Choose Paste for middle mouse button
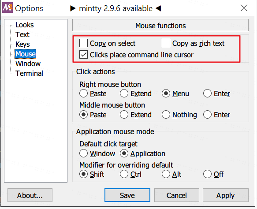This screenshot has height=209, width=257. pos(93,115)
